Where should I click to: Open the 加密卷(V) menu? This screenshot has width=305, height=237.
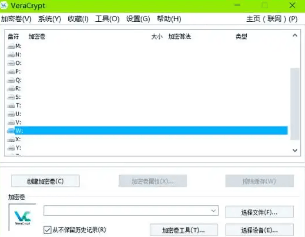[16, 19]
